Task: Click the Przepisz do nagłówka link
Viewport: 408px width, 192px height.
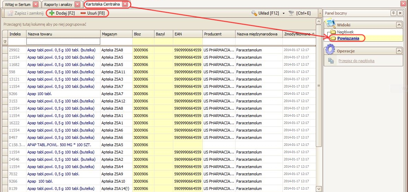Action: pyautogui.click(x=356, y=61)
